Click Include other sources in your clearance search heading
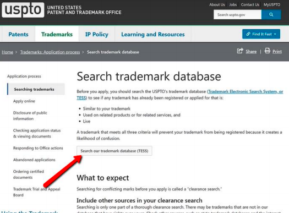This screenshot has height=213, width=289. pos(139,200)
